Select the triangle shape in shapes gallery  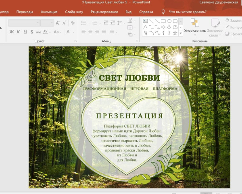click(x=145, y=27)
